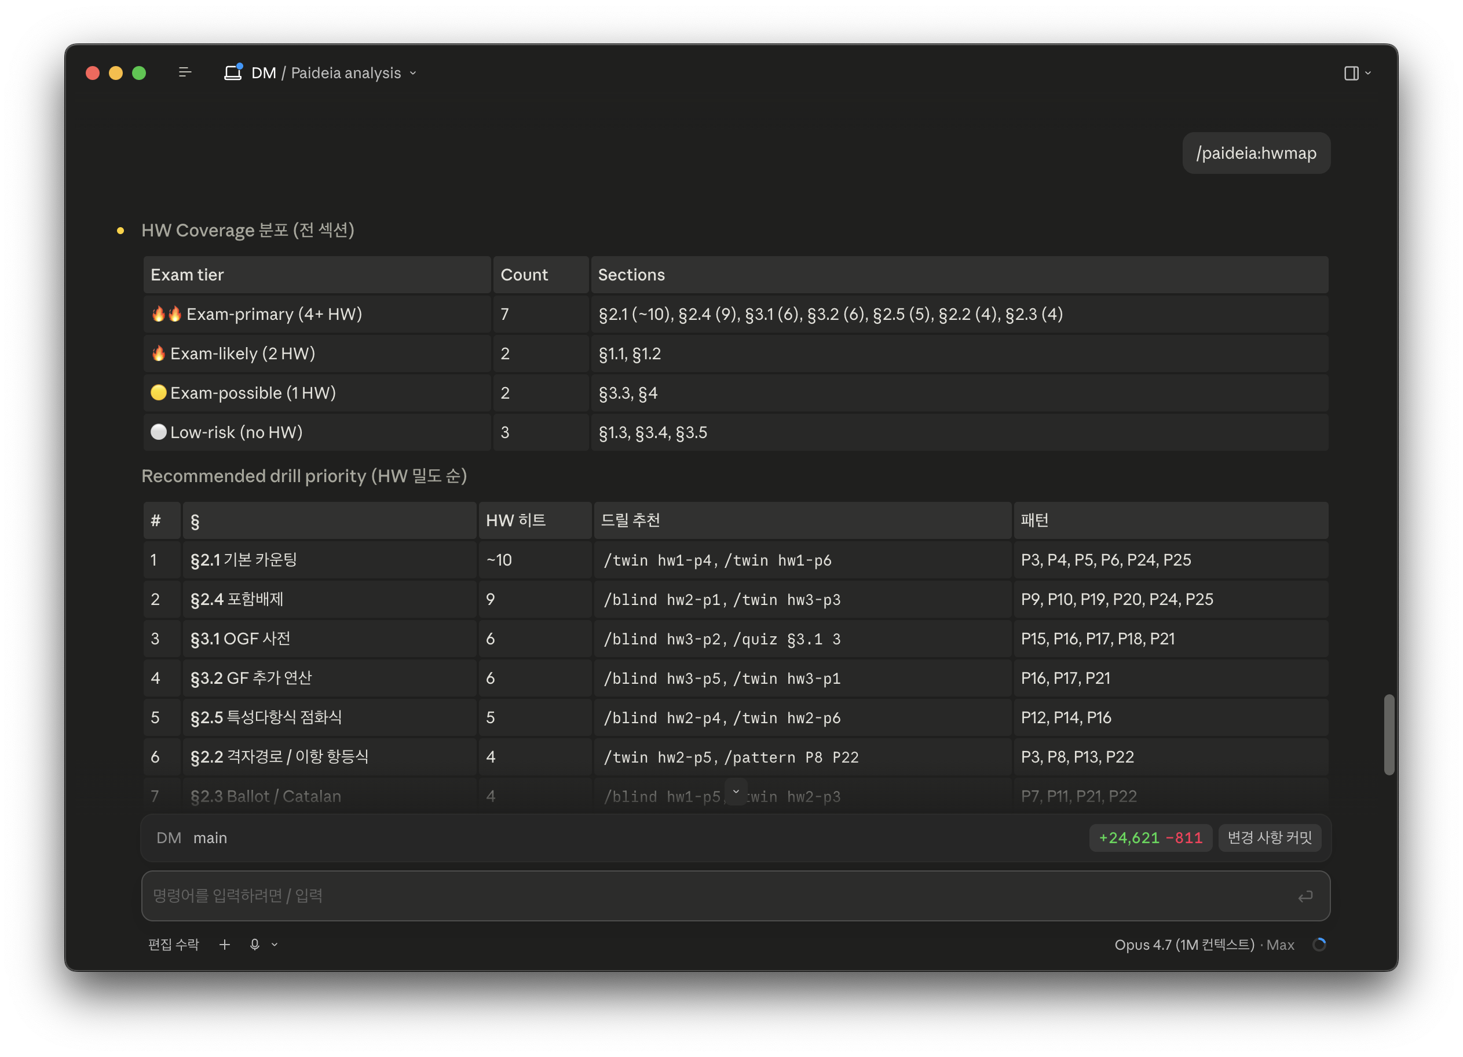Select the Low-risk (no HW) cell
1463x1057 pixels.
click(x=317, y=432)
